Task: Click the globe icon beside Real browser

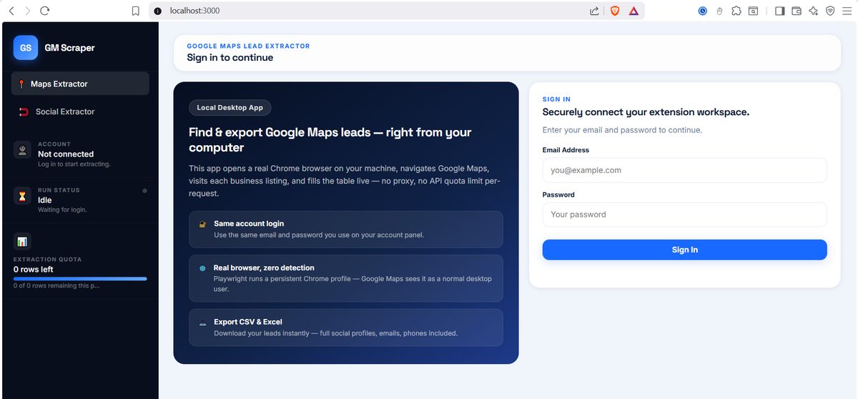Action: pyautogui.click(x=202, y=269)
